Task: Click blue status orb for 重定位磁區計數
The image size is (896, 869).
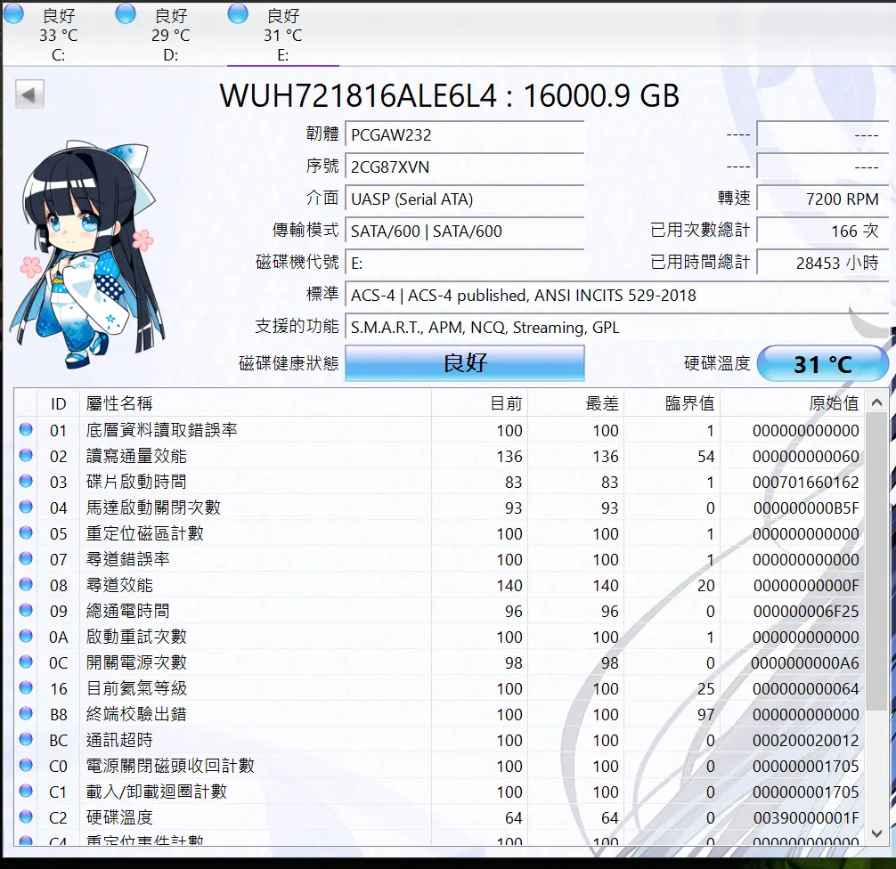Action: coord(26,533)
